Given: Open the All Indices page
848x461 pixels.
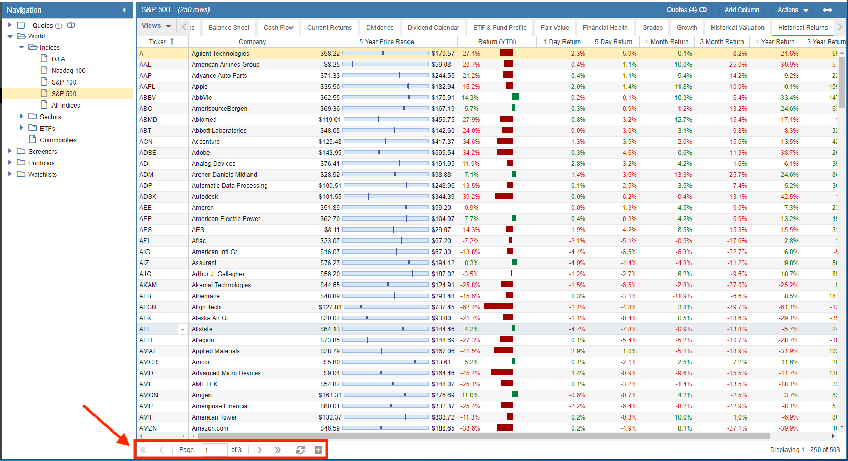Looking at the screenshot, I should pyautogui.click(x=66, y=106).
